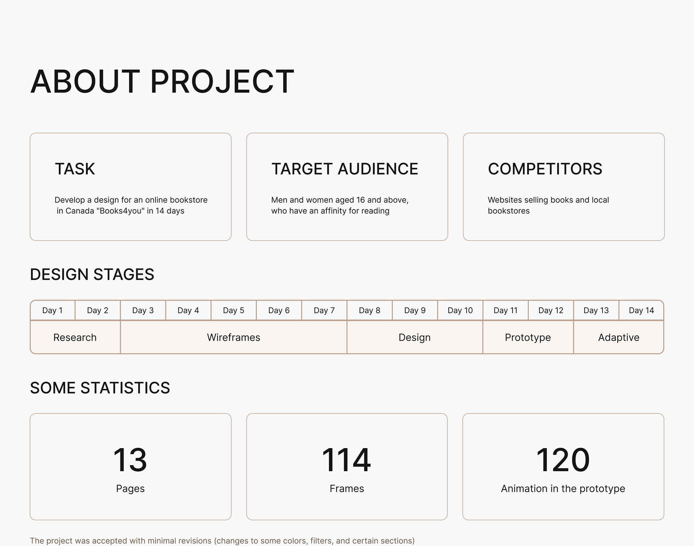
Task: Click the Research stage block
Action: pos(75,338)
